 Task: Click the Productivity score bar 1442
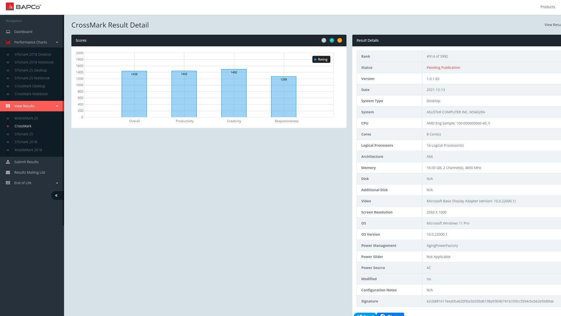(x=184, y=94)
